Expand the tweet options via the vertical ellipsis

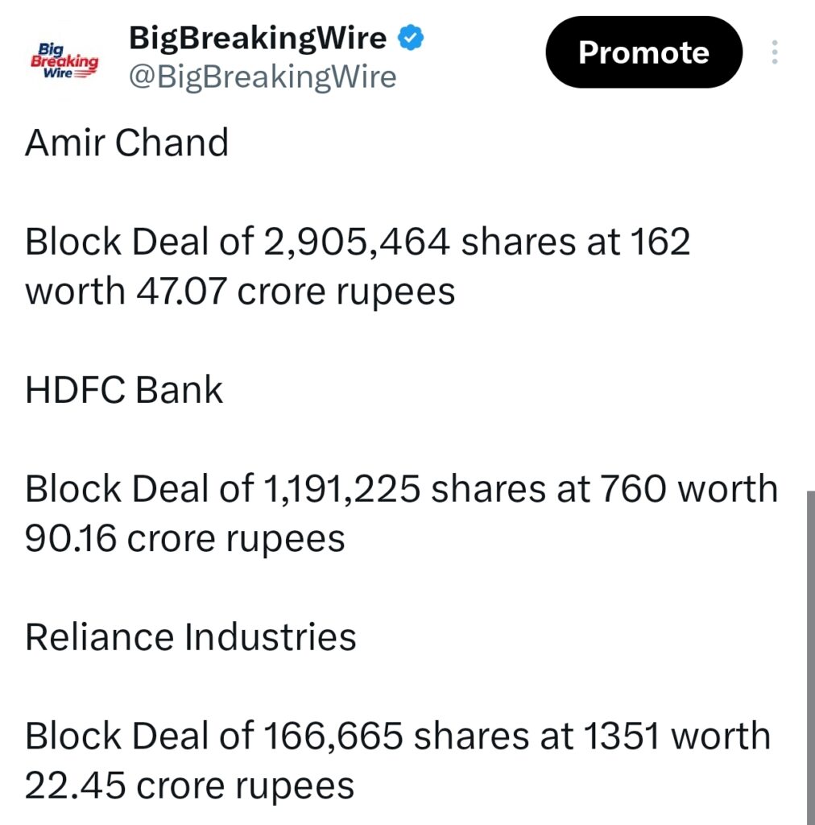(x=774, y=52)
